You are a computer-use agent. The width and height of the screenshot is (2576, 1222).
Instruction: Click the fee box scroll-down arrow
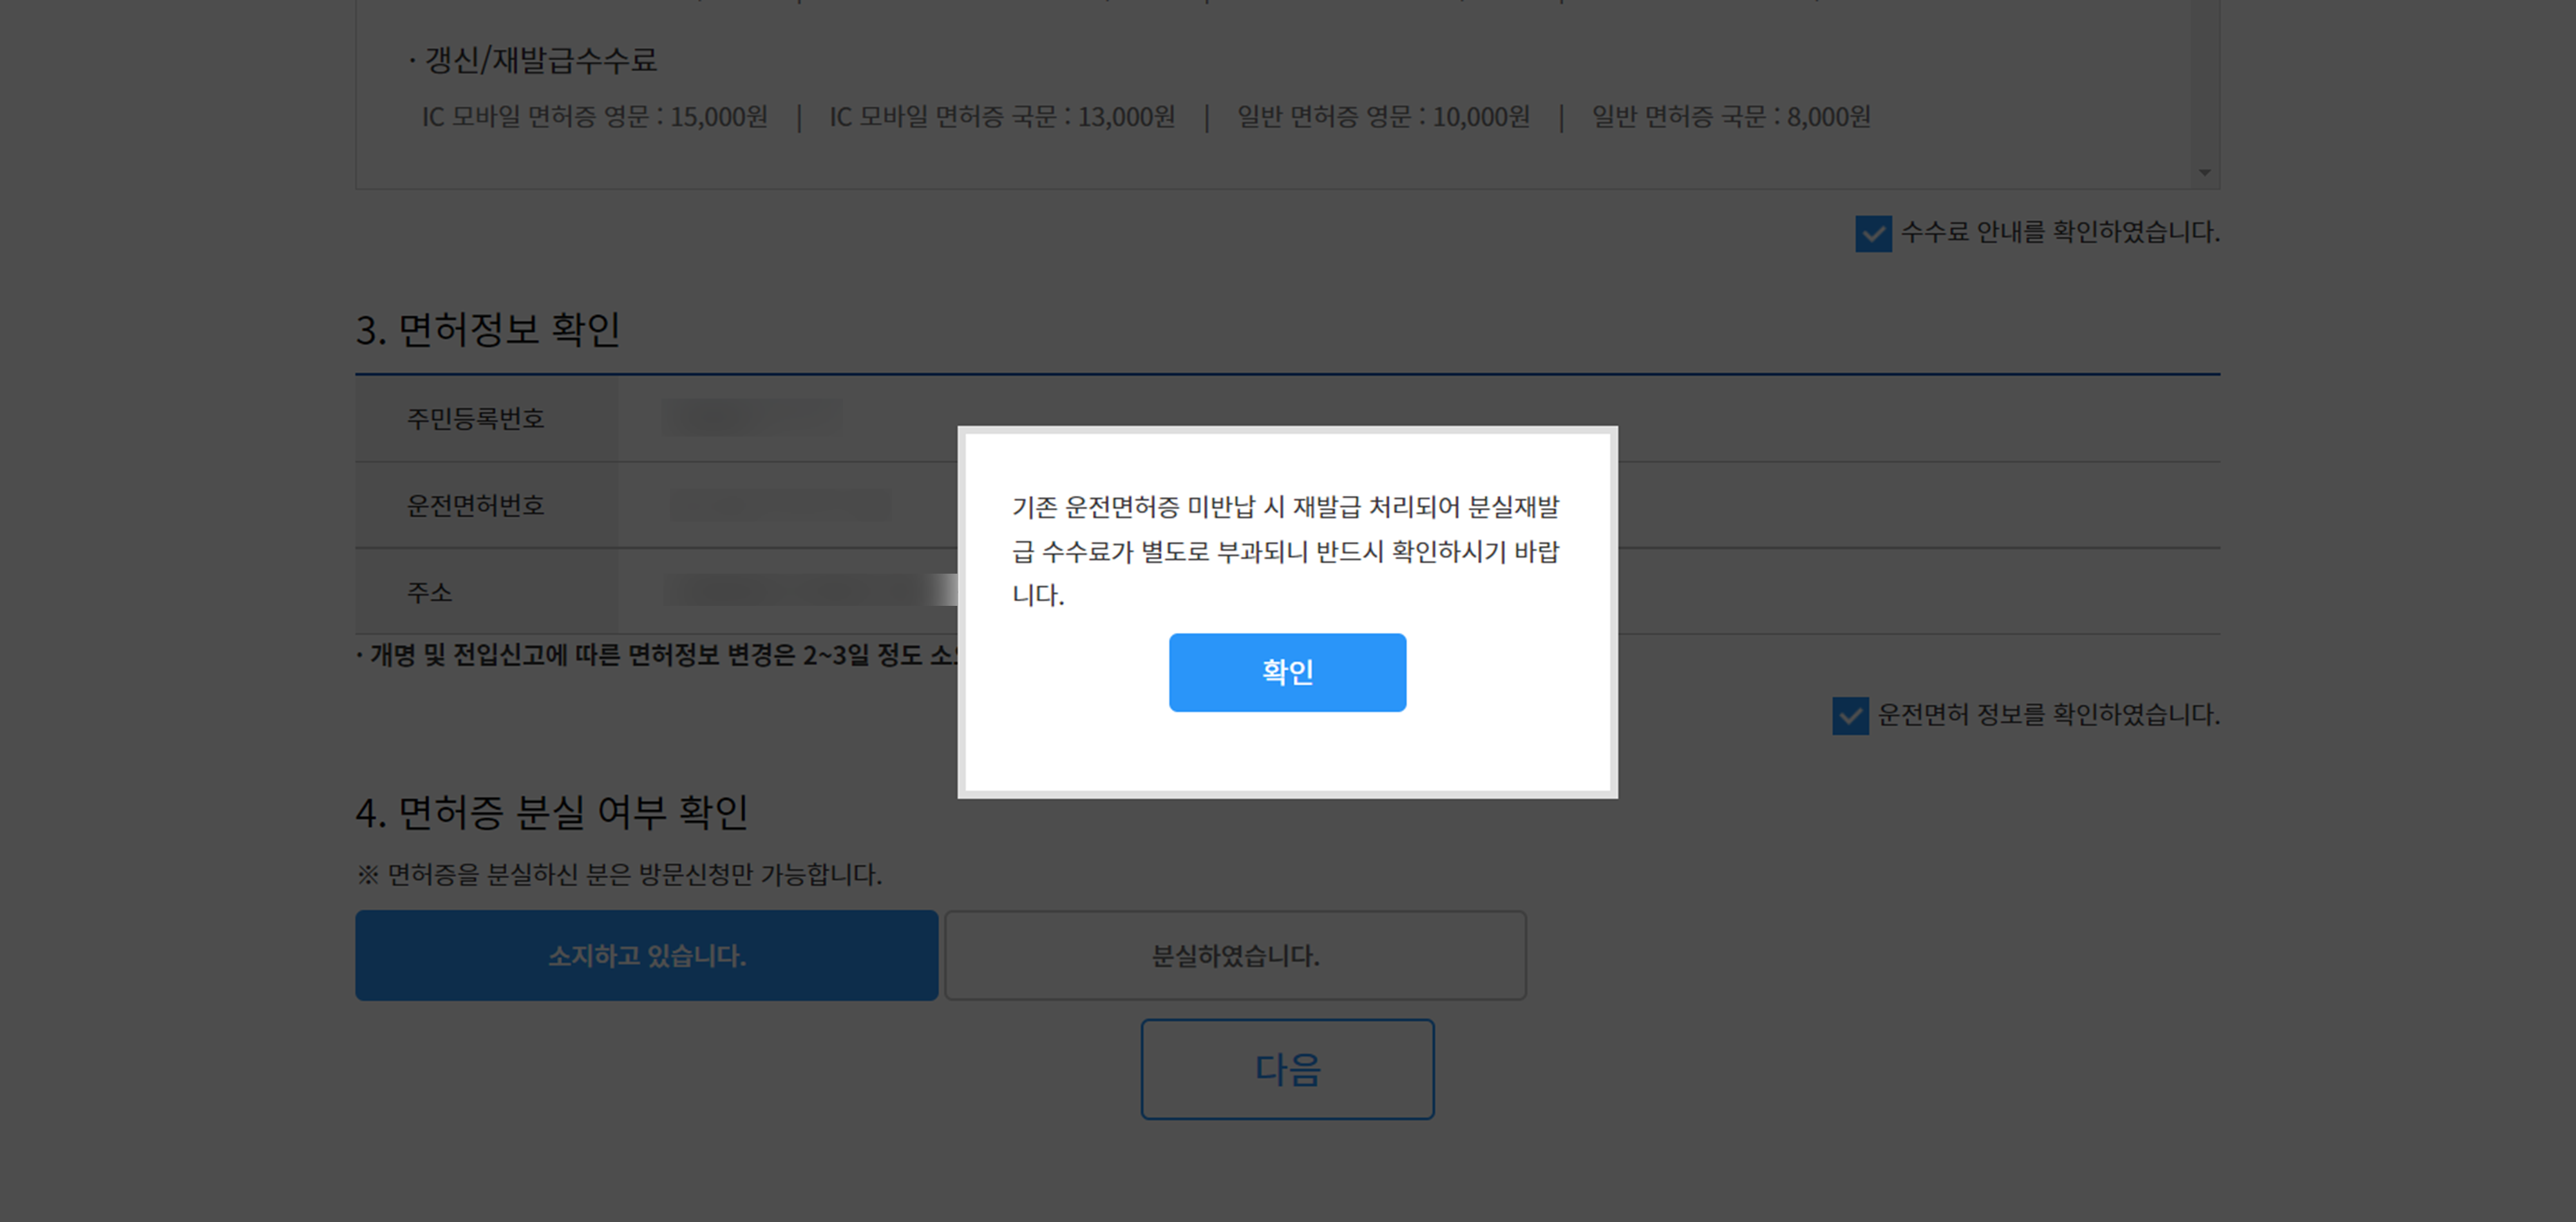pos(2204,173)
